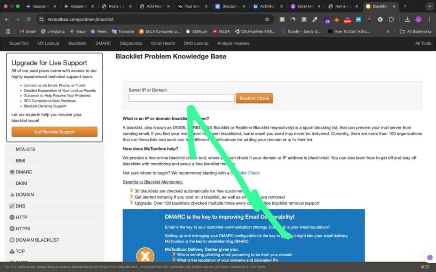
Task: Go back using the browser back arrow
Action: [7, 20]
